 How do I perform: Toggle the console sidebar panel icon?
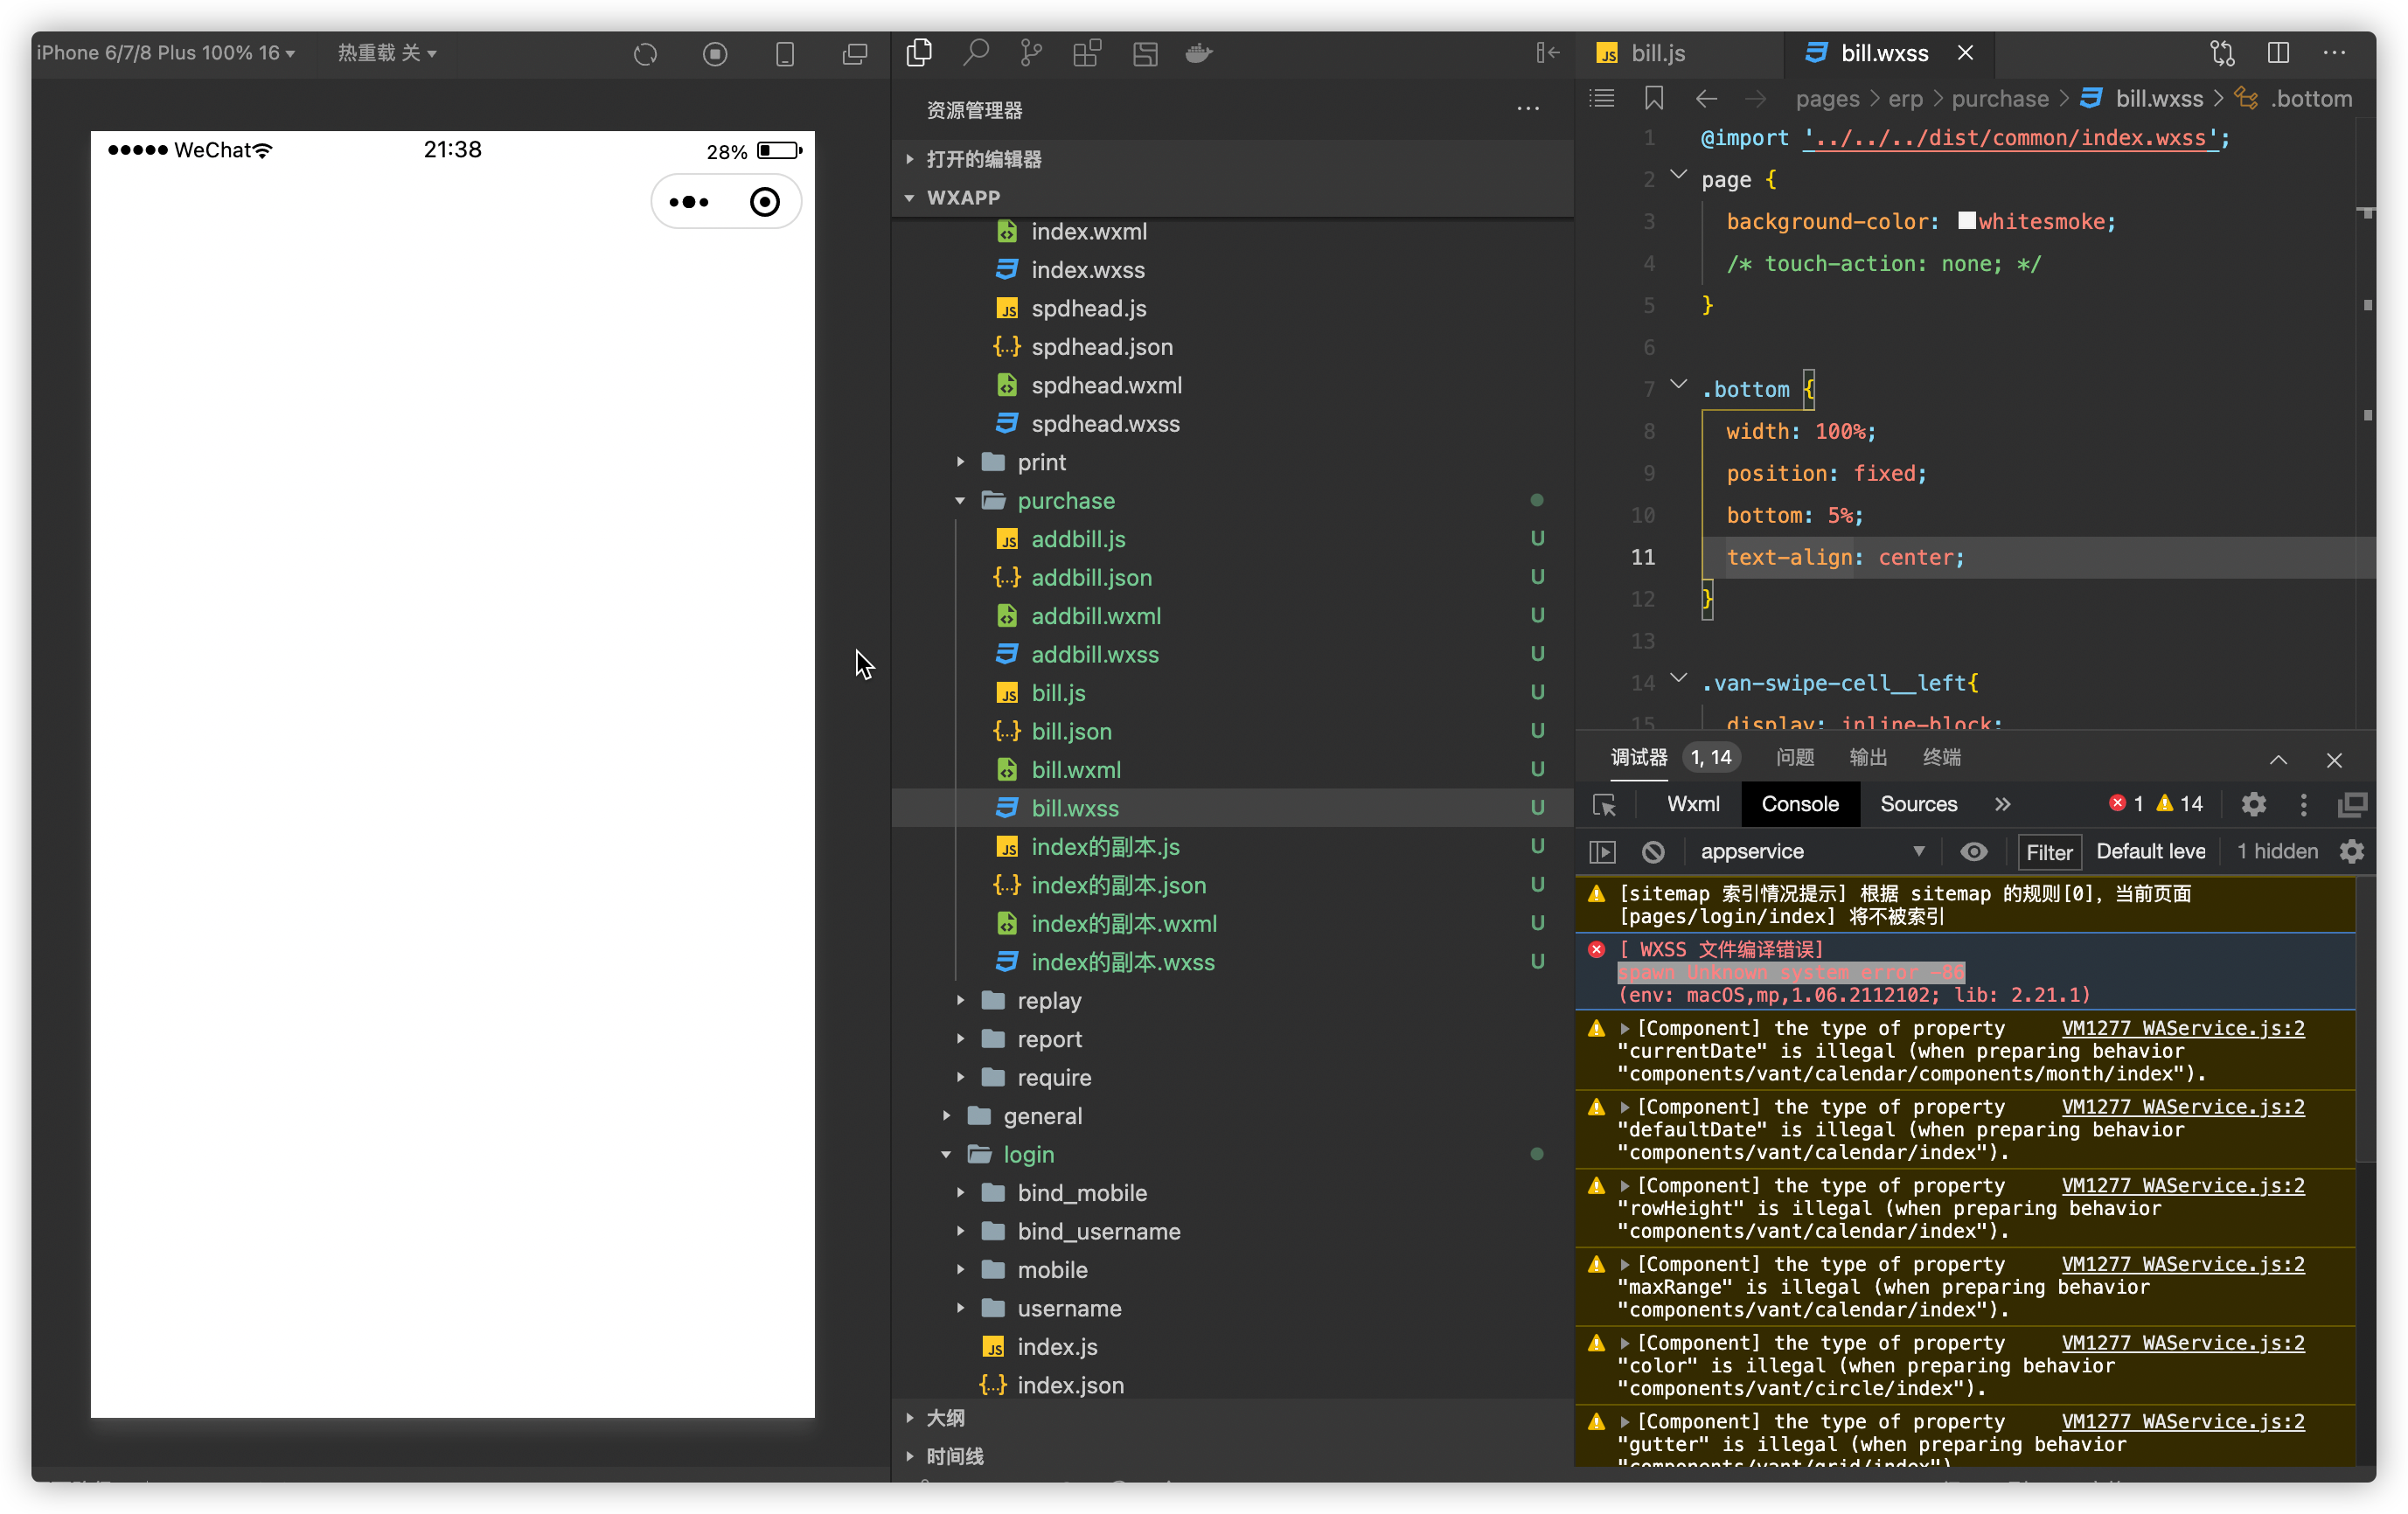pyautogui.click(x=1602, y=851)
